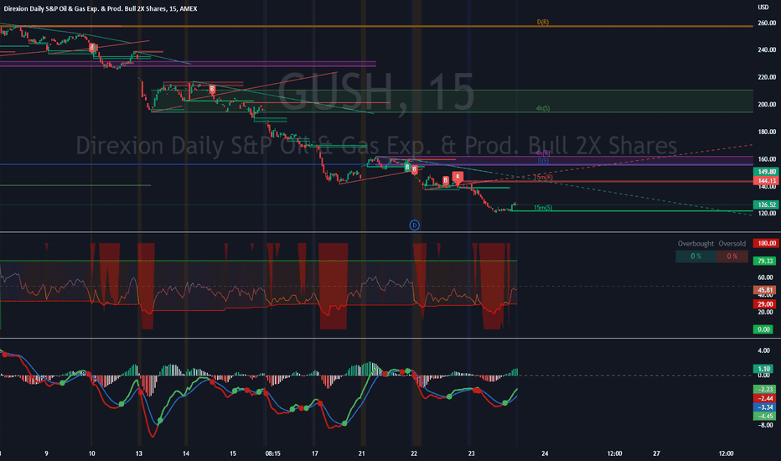The height and width of the screenshot is (461, 781).
Task: Click the green 1.10 histogram value
Action: (x=764, y=369)
